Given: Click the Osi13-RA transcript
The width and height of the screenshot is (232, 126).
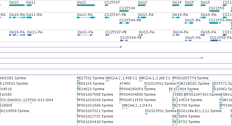Looking at the screenshot, I should [x=142, y=17].
